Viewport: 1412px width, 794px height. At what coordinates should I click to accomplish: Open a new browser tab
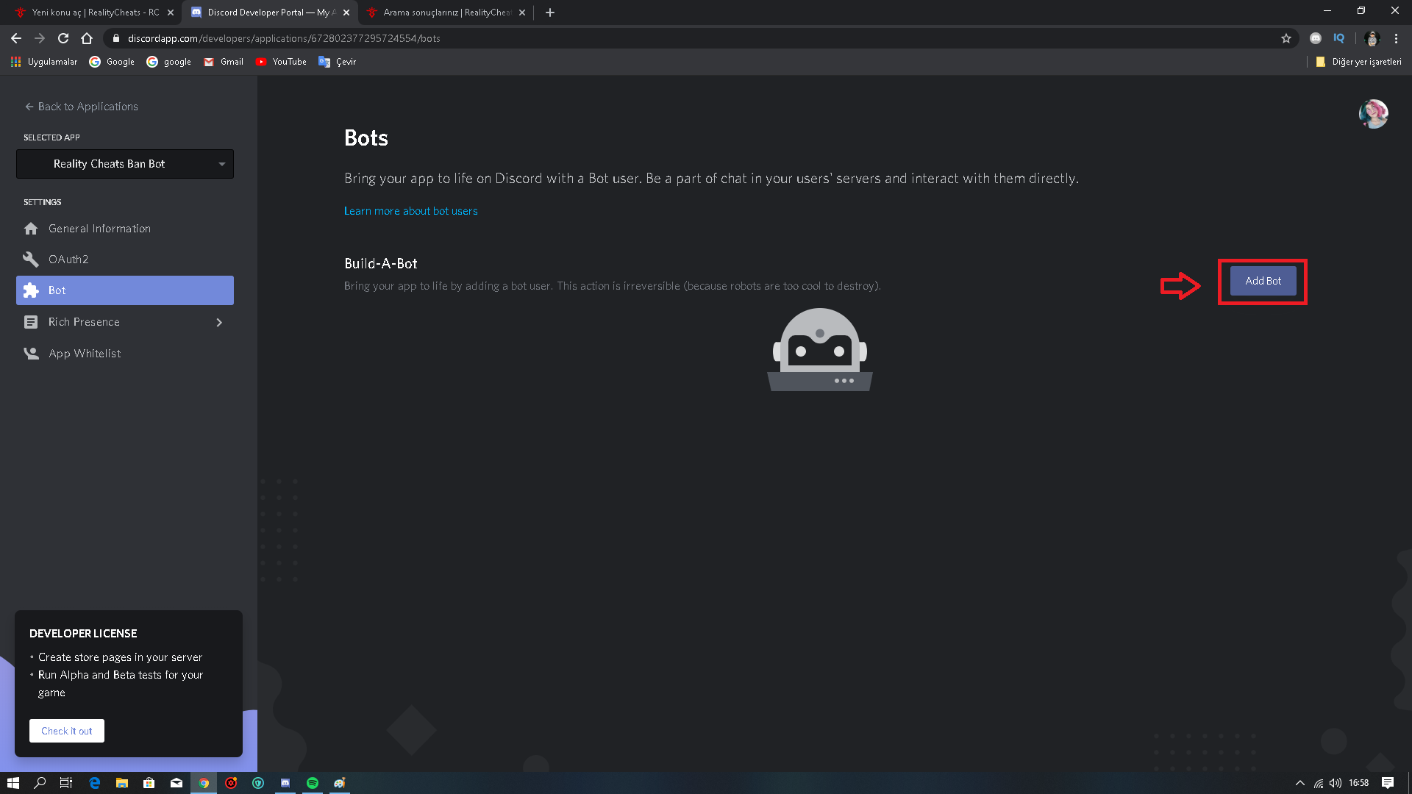pyautogui.click(x=550, y=12)
